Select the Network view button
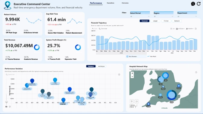Screen dimensions: 203x114 (177, 21)
